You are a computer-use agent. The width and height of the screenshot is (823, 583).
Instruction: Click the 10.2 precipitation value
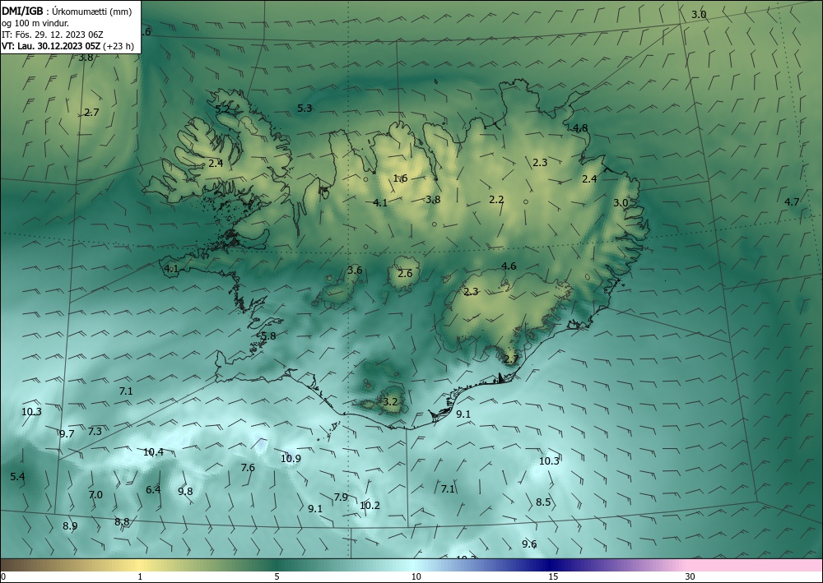click(370, 506)
